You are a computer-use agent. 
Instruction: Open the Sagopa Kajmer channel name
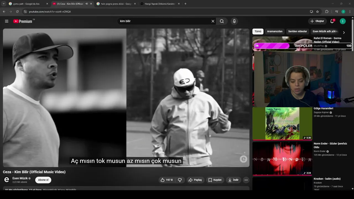321,112
